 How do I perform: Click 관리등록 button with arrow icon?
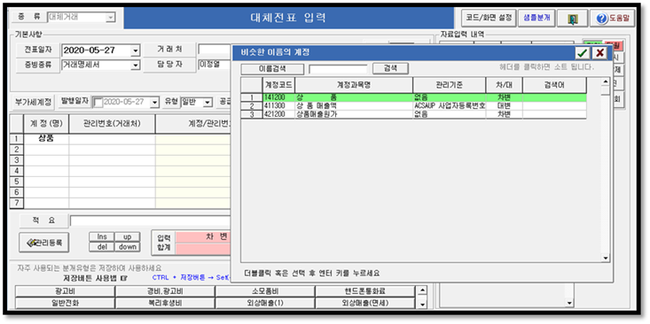(x=44, y=243)
